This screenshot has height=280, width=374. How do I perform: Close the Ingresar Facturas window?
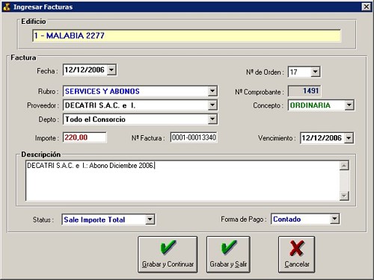click(366, 7)
